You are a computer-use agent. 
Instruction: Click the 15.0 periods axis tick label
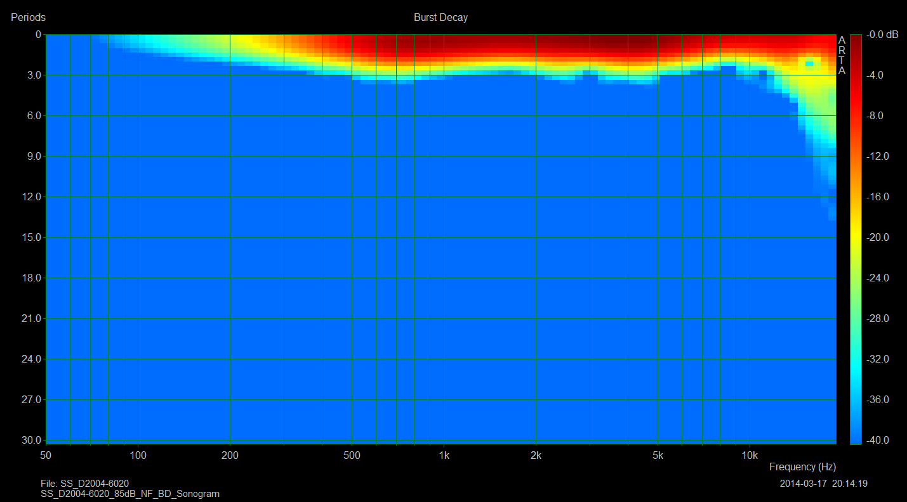point(30,238)
